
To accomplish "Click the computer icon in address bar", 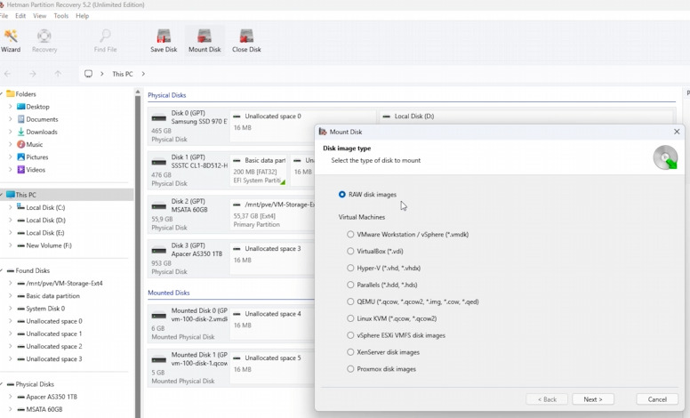I will click(x=88, y=74).
